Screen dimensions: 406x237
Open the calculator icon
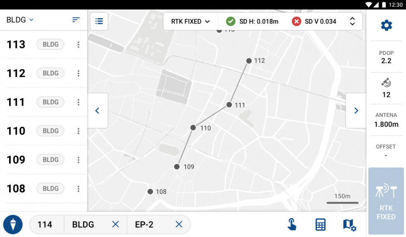click(x=320, y=225)
